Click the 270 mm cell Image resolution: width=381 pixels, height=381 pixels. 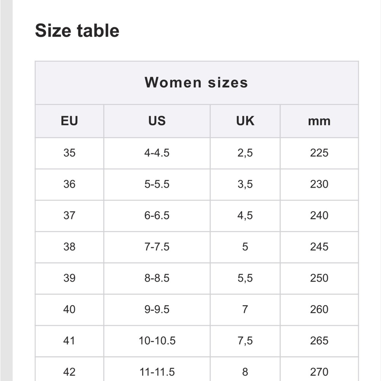click(x=319, y=369)
